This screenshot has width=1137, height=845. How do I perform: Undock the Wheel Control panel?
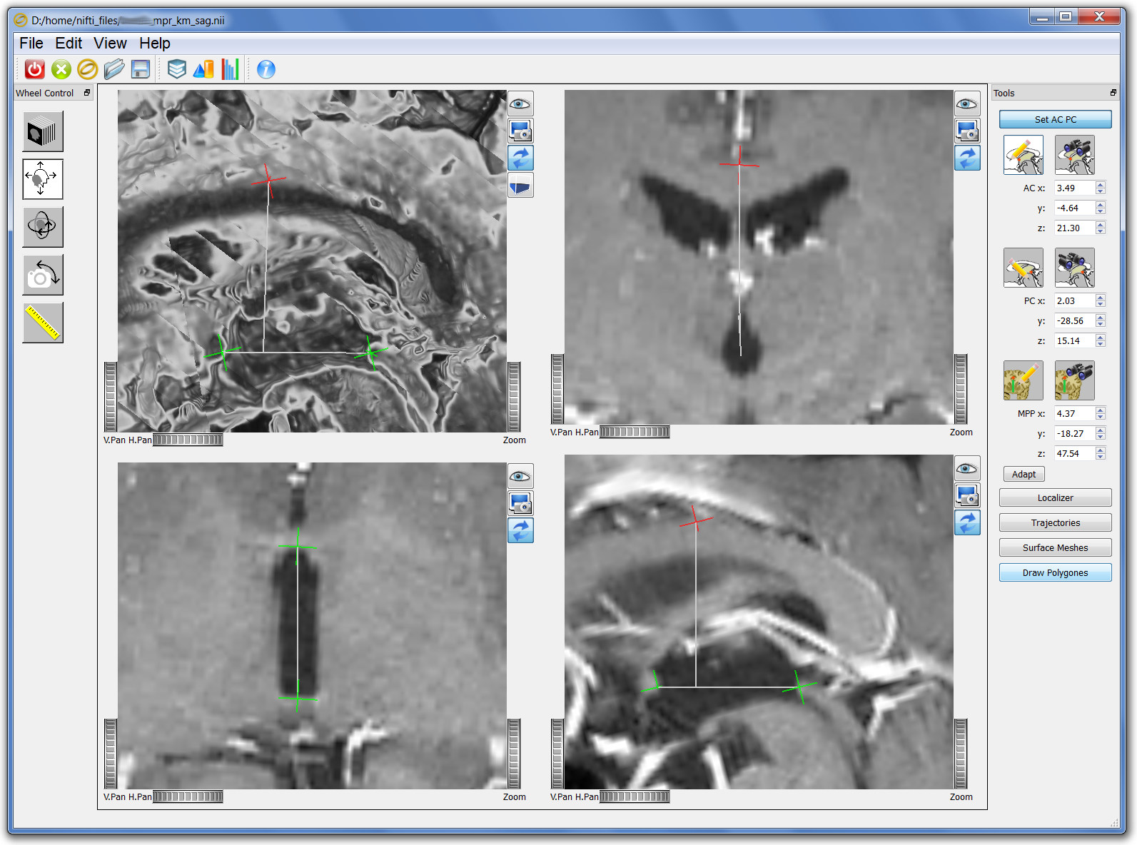point(87,93)
